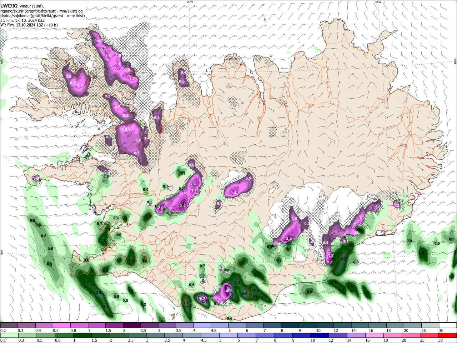
Task: Click the lavender 4–4.5 swatch in upper legend
Action: 202,325
